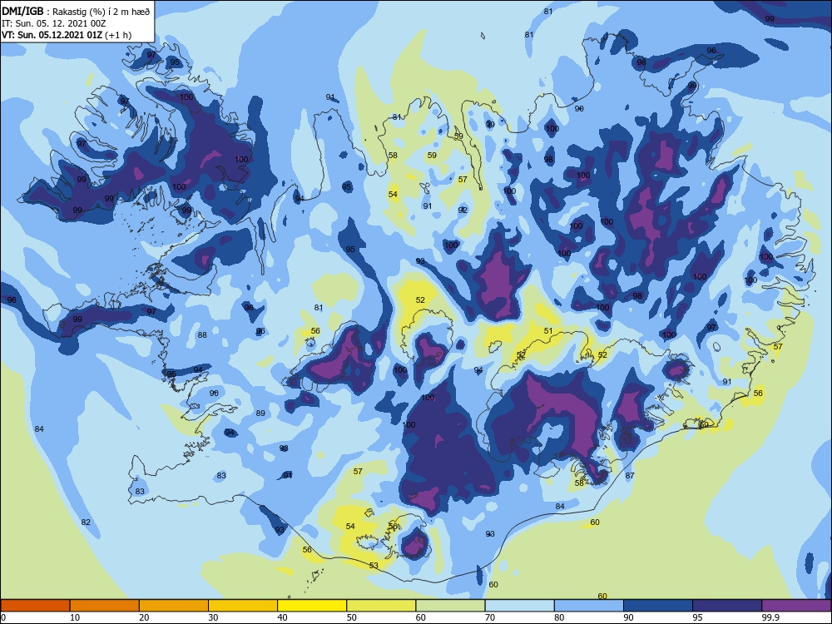Pick the purple above-99.9 legend swatch
The image size is (832, 624).
click(x=796, y=606)
